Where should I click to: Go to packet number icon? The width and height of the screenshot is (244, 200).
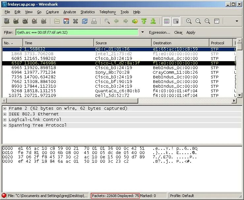click(x=135, y=21)
